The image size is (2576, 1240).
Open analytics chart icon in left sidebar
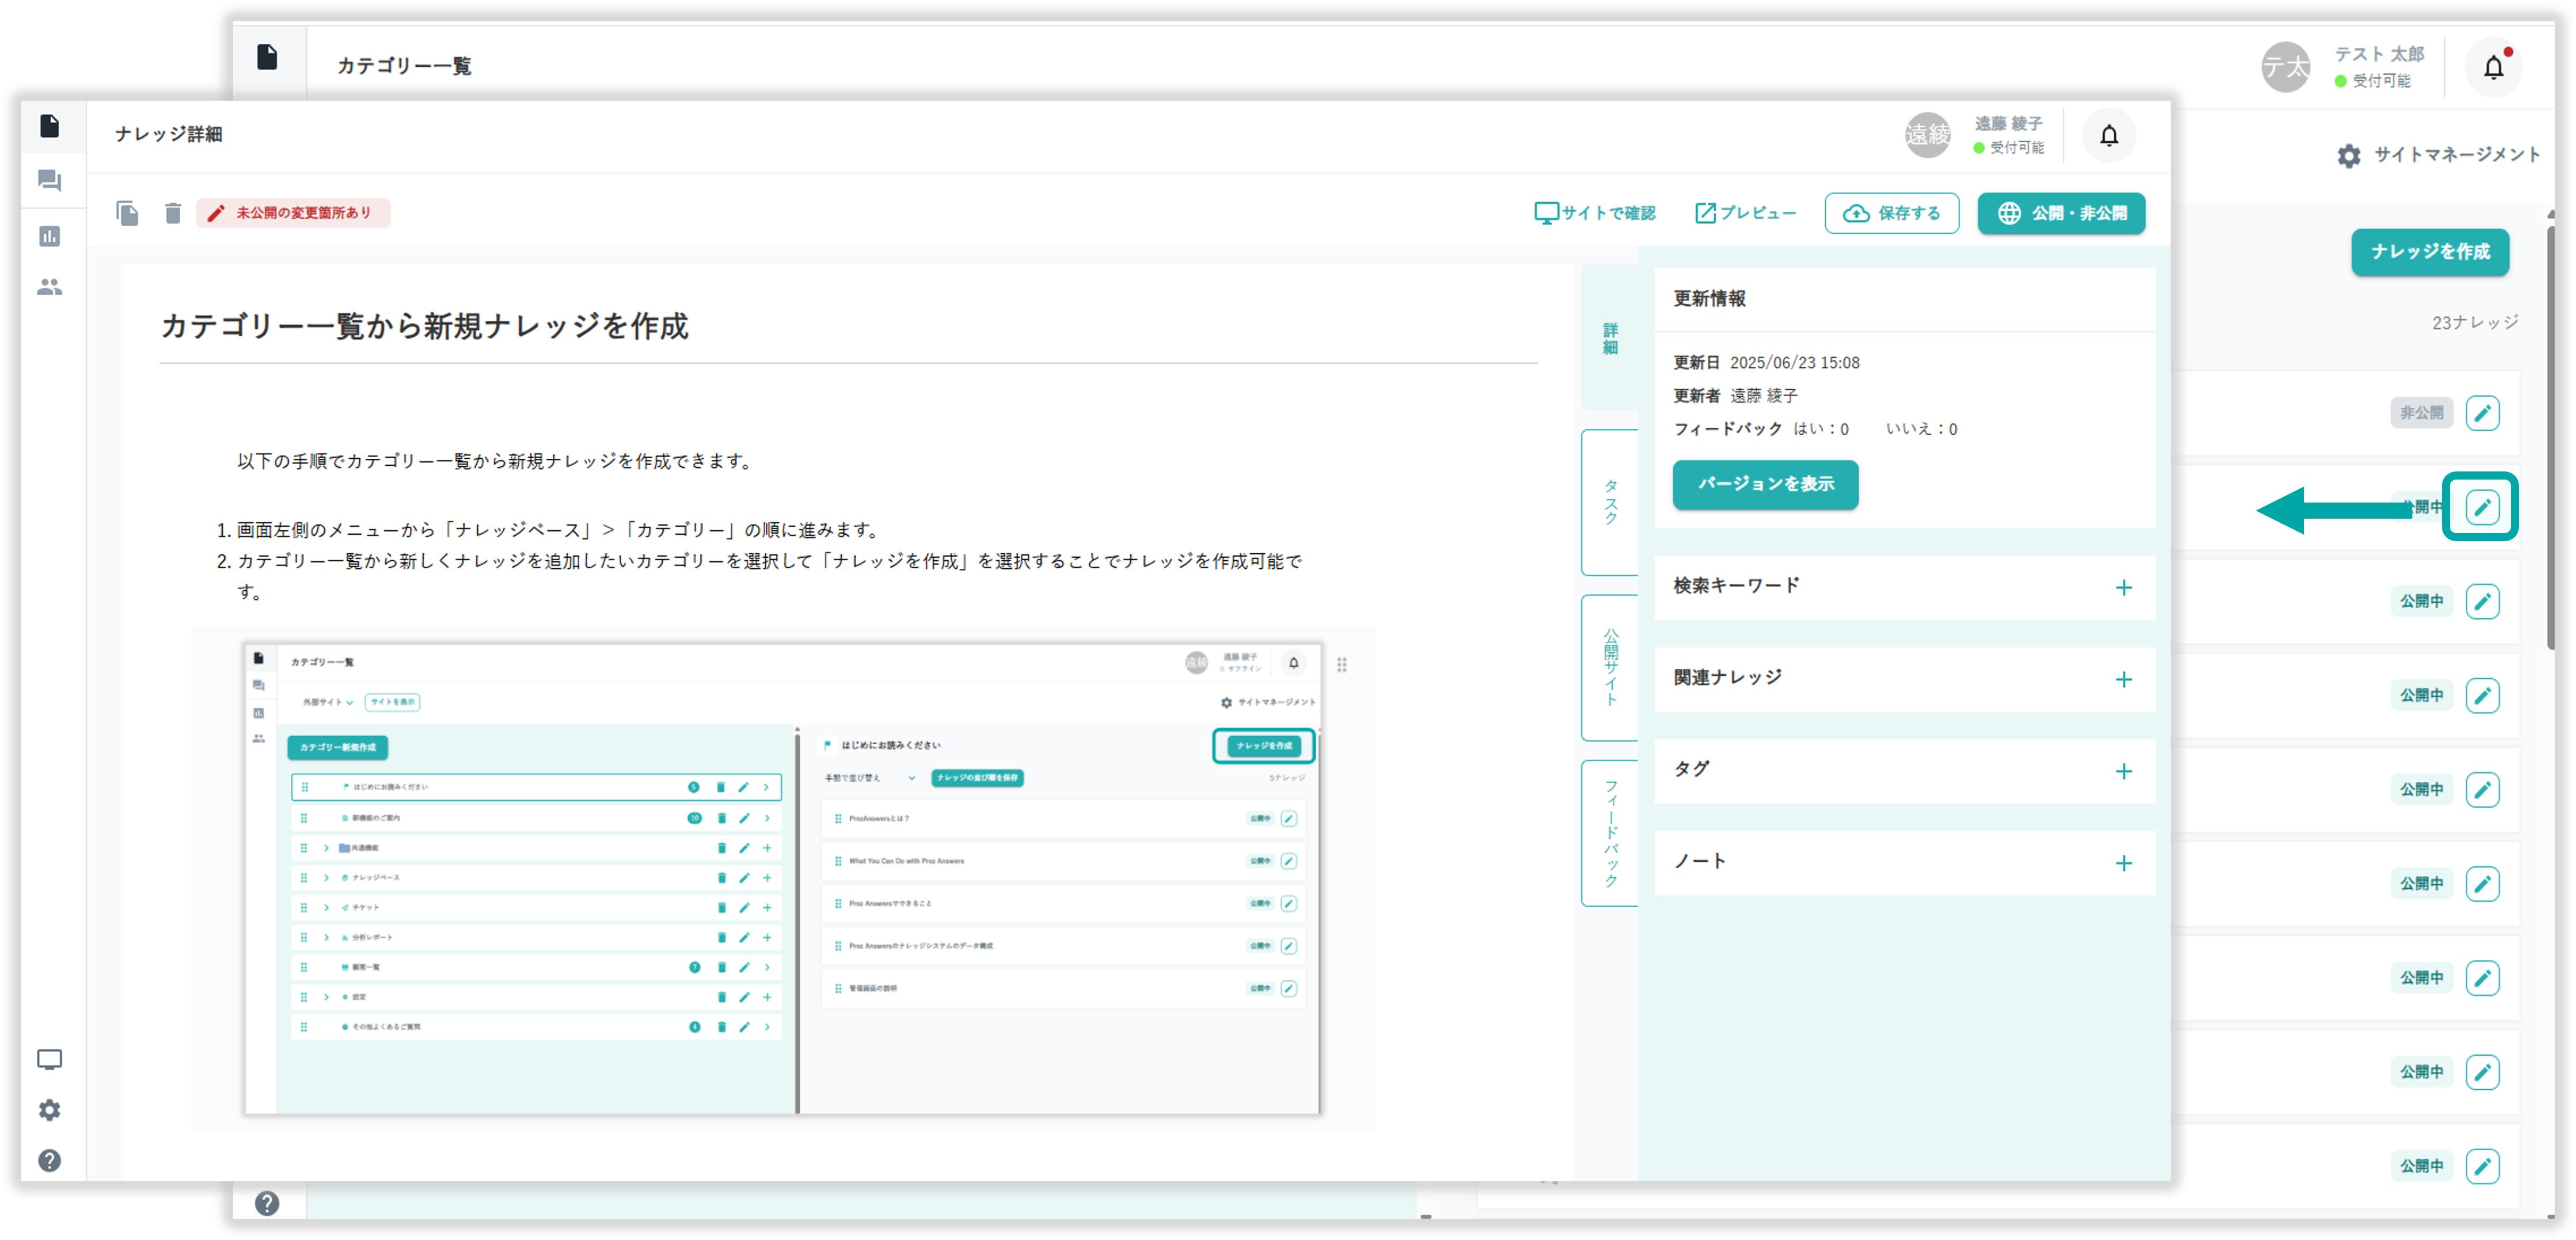[49, 237]
